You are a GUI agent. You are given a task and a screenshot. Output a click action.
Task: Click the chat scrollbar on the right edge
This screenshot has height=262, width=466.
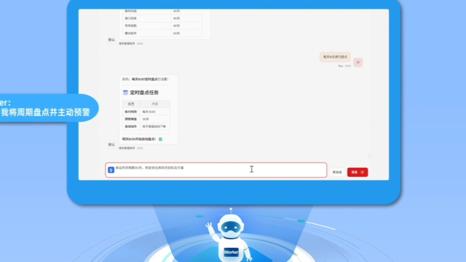pos(369,155)
